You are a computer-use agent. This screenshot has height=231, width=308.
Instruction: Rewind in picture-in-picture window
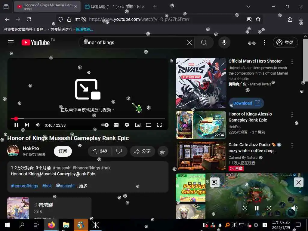click(245, 208)
